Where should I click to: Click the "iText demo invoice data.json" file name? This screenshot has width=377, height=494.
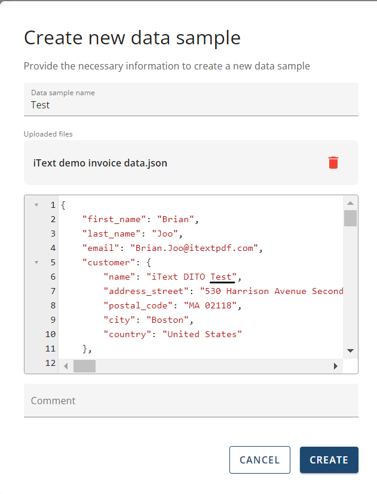click(100, 163)
